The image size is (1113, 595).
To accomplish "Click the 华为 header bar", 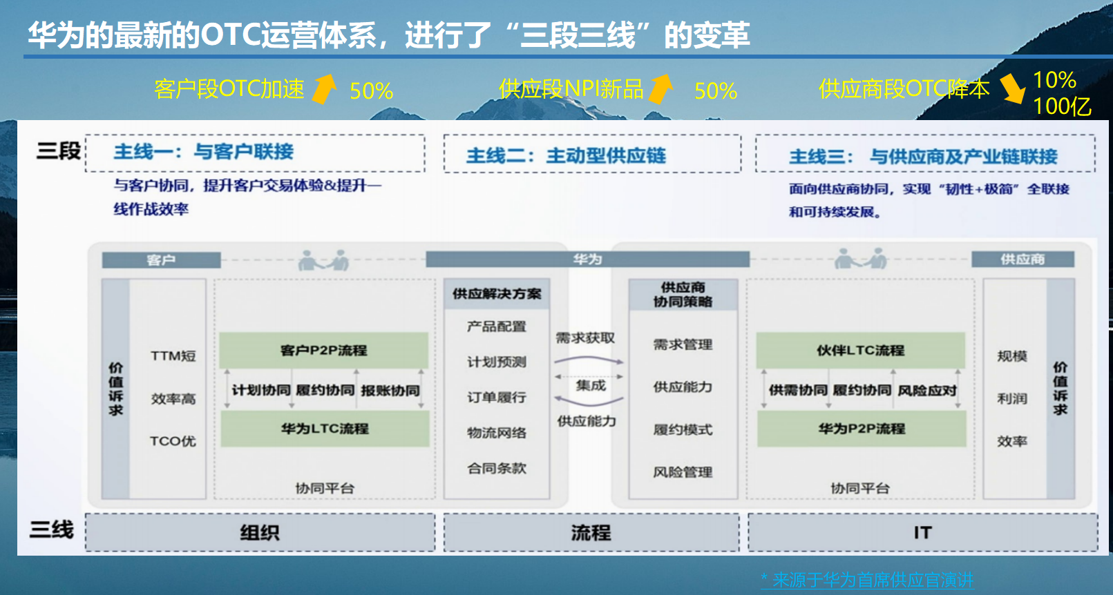I will pyautogui.click(x=587, y=260).
